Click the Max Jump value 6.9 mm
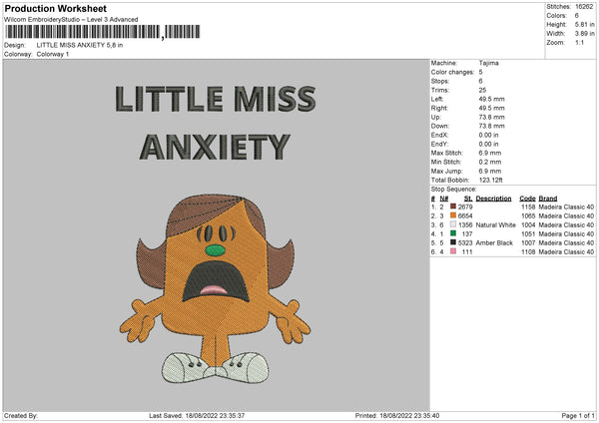This screenshot has height=423, width=599. (x=490, y=171)
